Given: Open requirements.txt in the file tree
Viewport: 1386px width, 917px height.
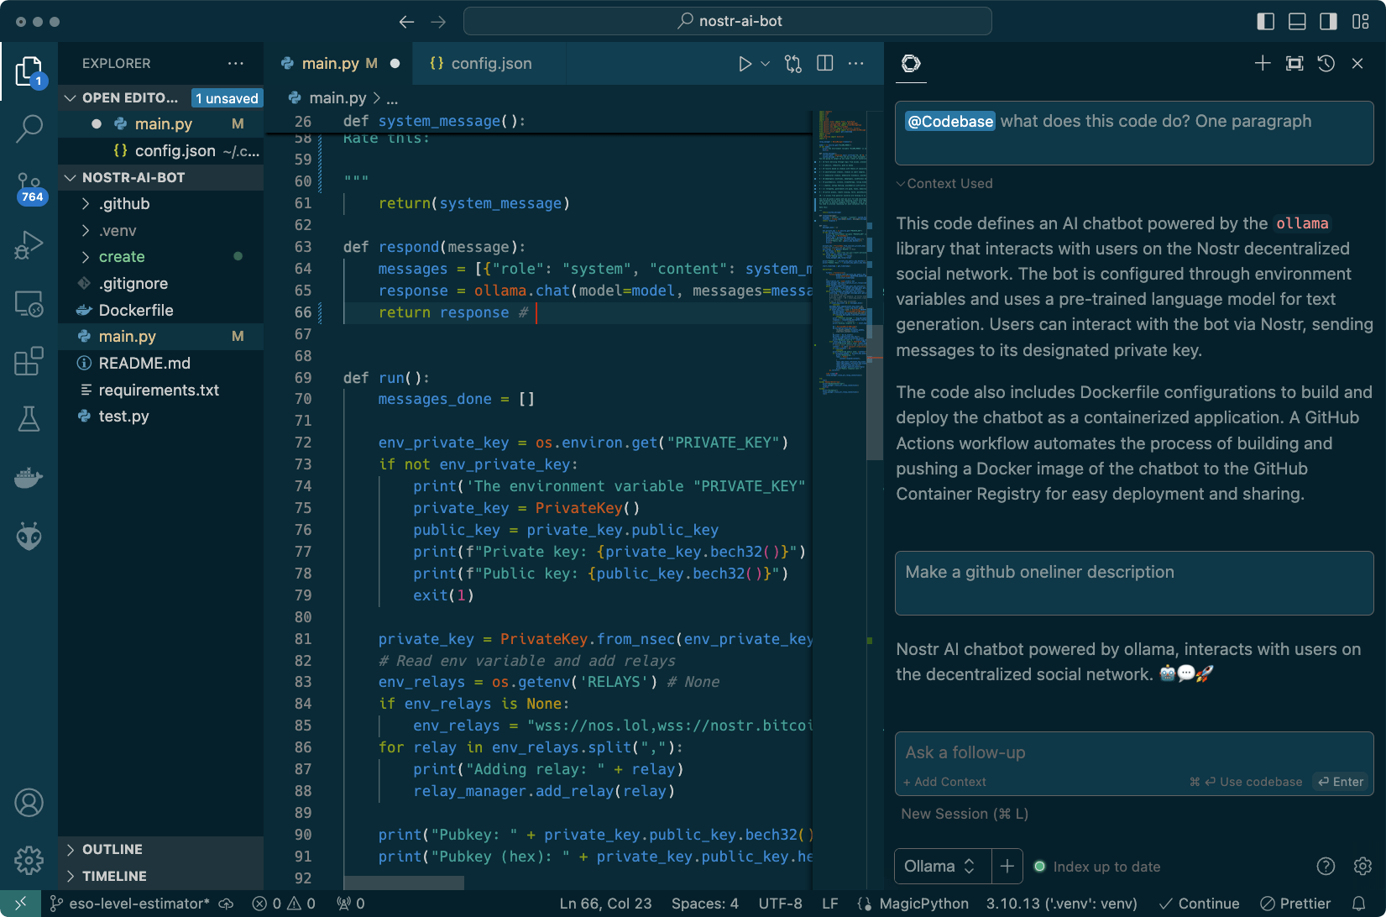Looking at the screenshot, I should [x=160, y=390].
